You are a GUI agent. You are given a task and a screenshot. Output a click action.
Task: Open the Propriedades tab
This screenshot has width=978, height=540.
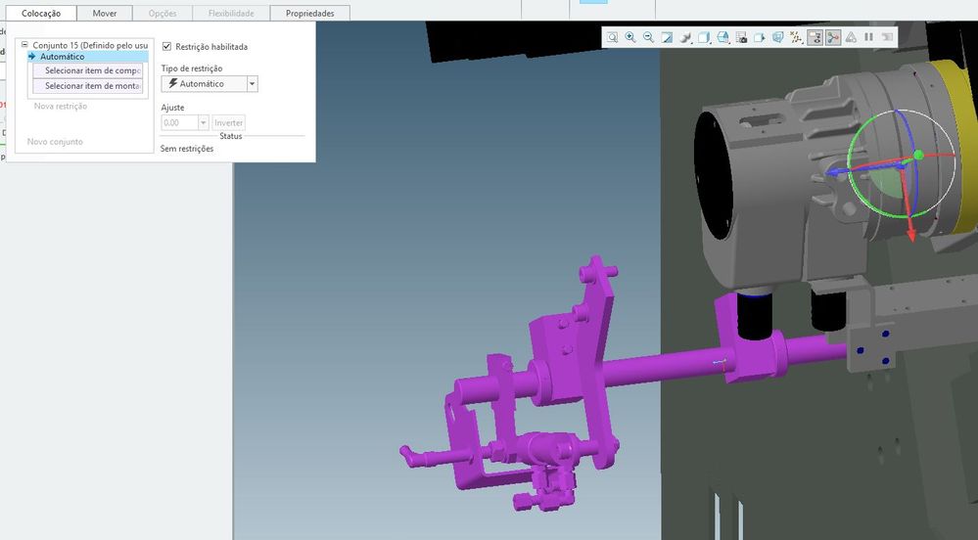click(309, 14)
